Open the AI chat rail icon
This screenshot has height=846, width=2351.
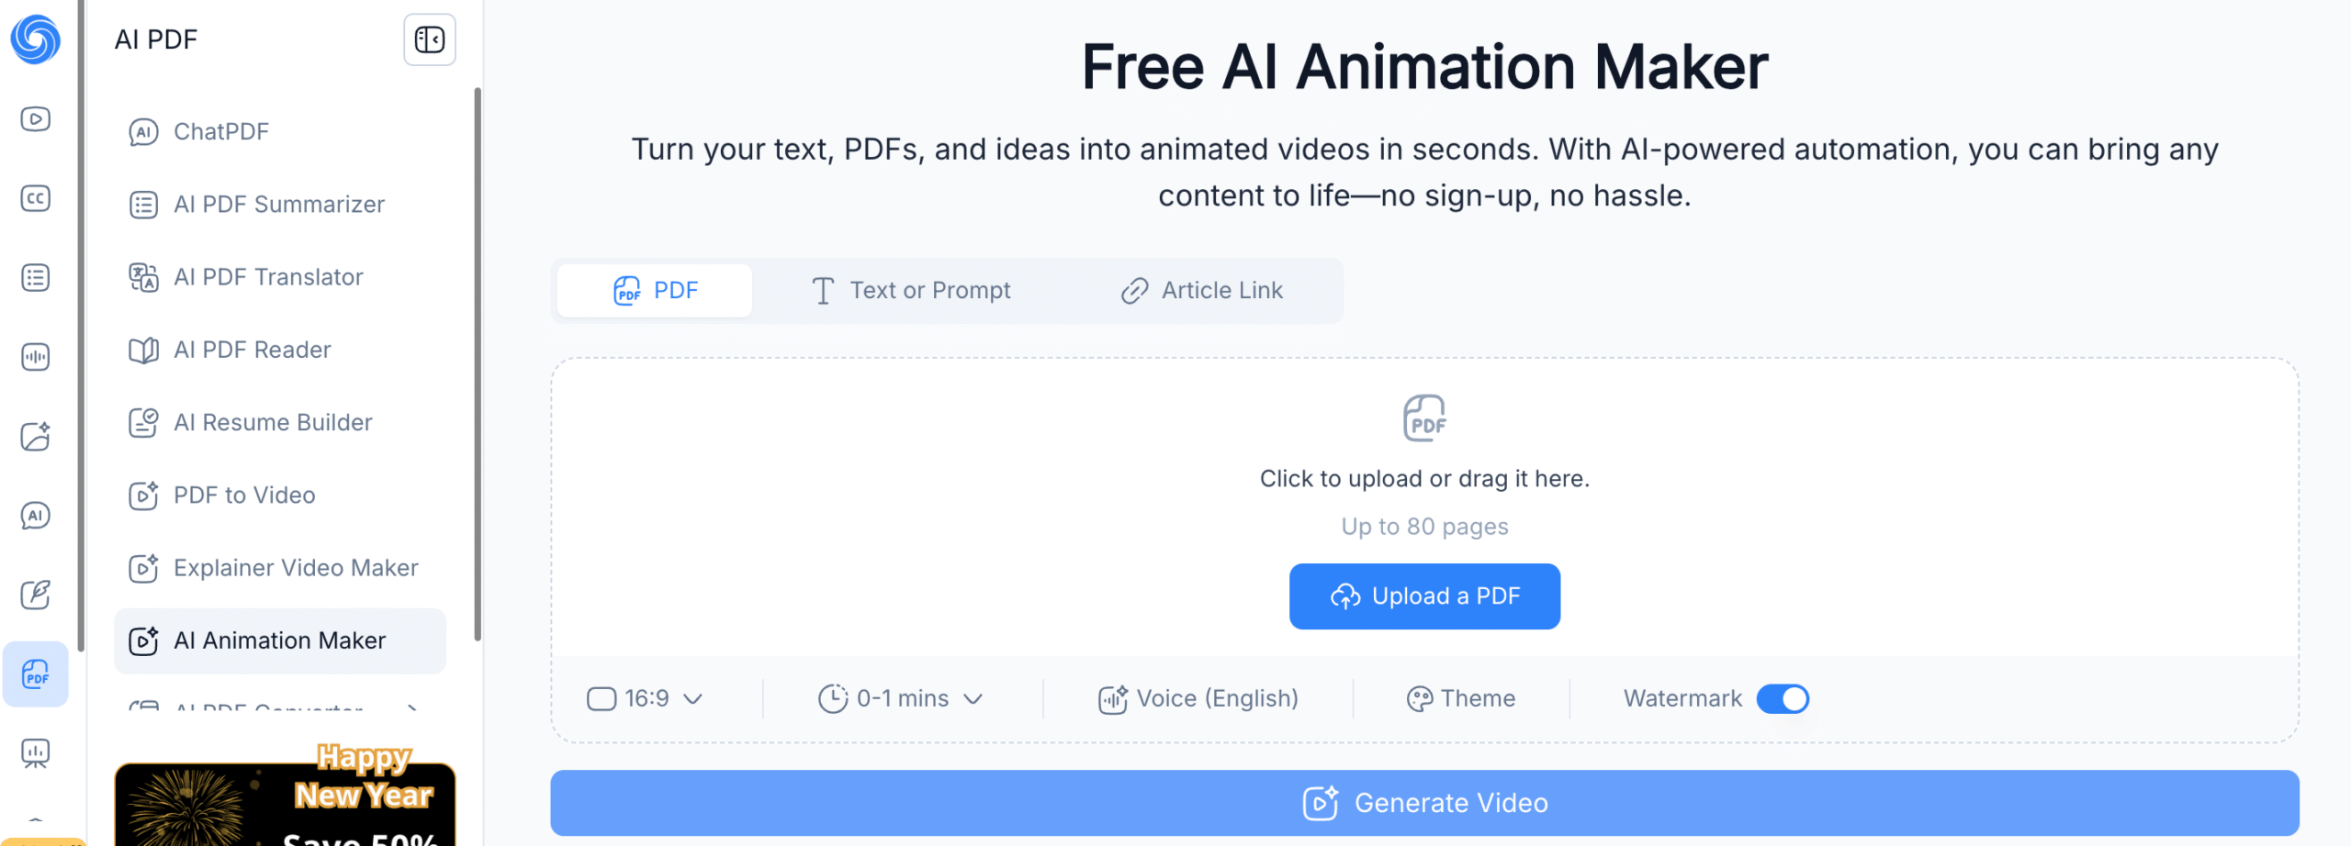tap(36, 516)
